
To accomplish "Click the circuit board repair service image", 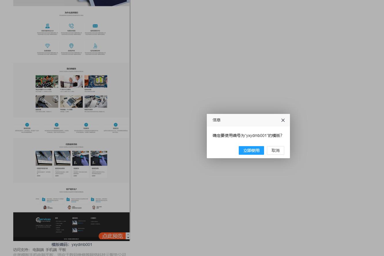I will [x=47, y=81].
